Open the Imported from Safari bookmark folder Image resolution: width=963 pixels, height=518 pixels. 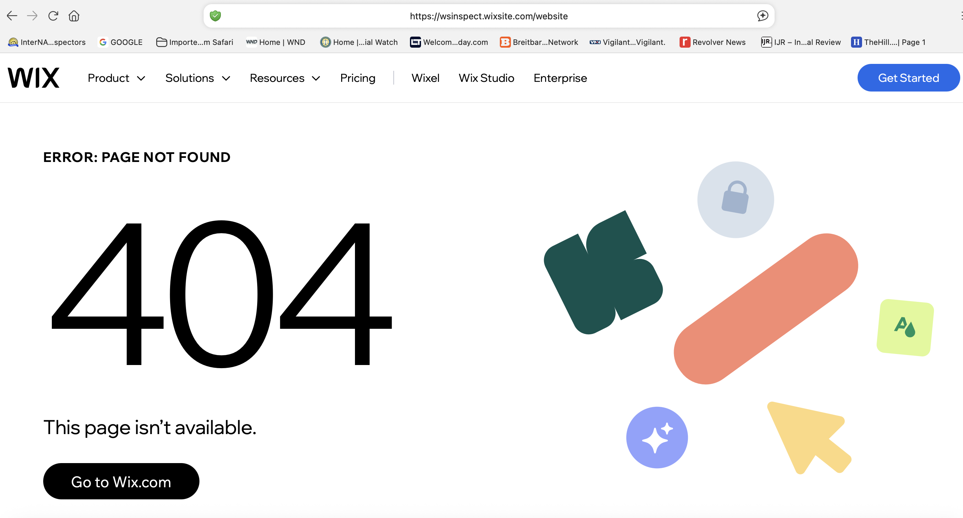pos(194,42)
